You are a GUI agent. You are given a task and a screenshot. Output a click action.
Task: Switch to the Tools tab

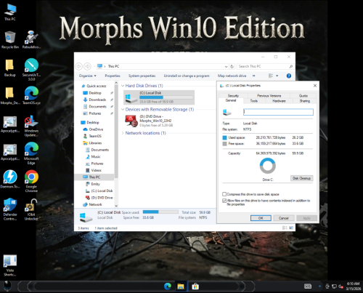[253, 101]
